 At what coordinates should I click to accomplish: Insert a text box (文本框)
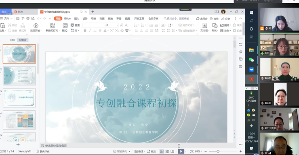pyautogui.click(x=205, y=27)
